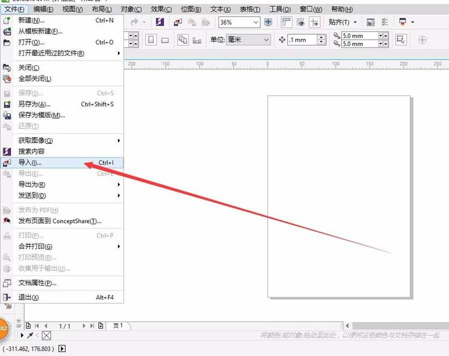Open the 文件(F) menu
The width and height of the screenshot is (449, 356).
click(x=14, y=10)
